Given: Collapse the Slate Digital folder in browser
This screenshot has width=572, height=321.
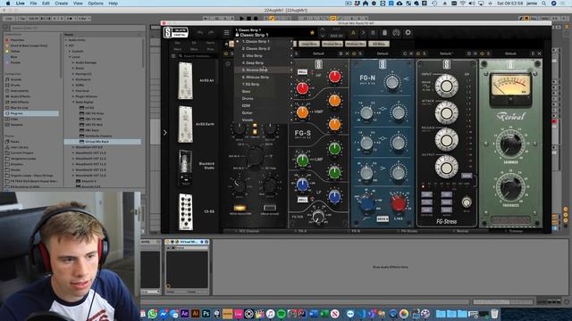Looking at the screenshot, I should pos(73,103).
